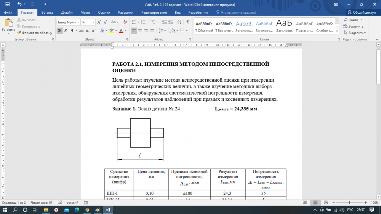Viewport: 381px width, 214px height.
Task: Apply text effects (glowing A)
Action: point(102,30)
